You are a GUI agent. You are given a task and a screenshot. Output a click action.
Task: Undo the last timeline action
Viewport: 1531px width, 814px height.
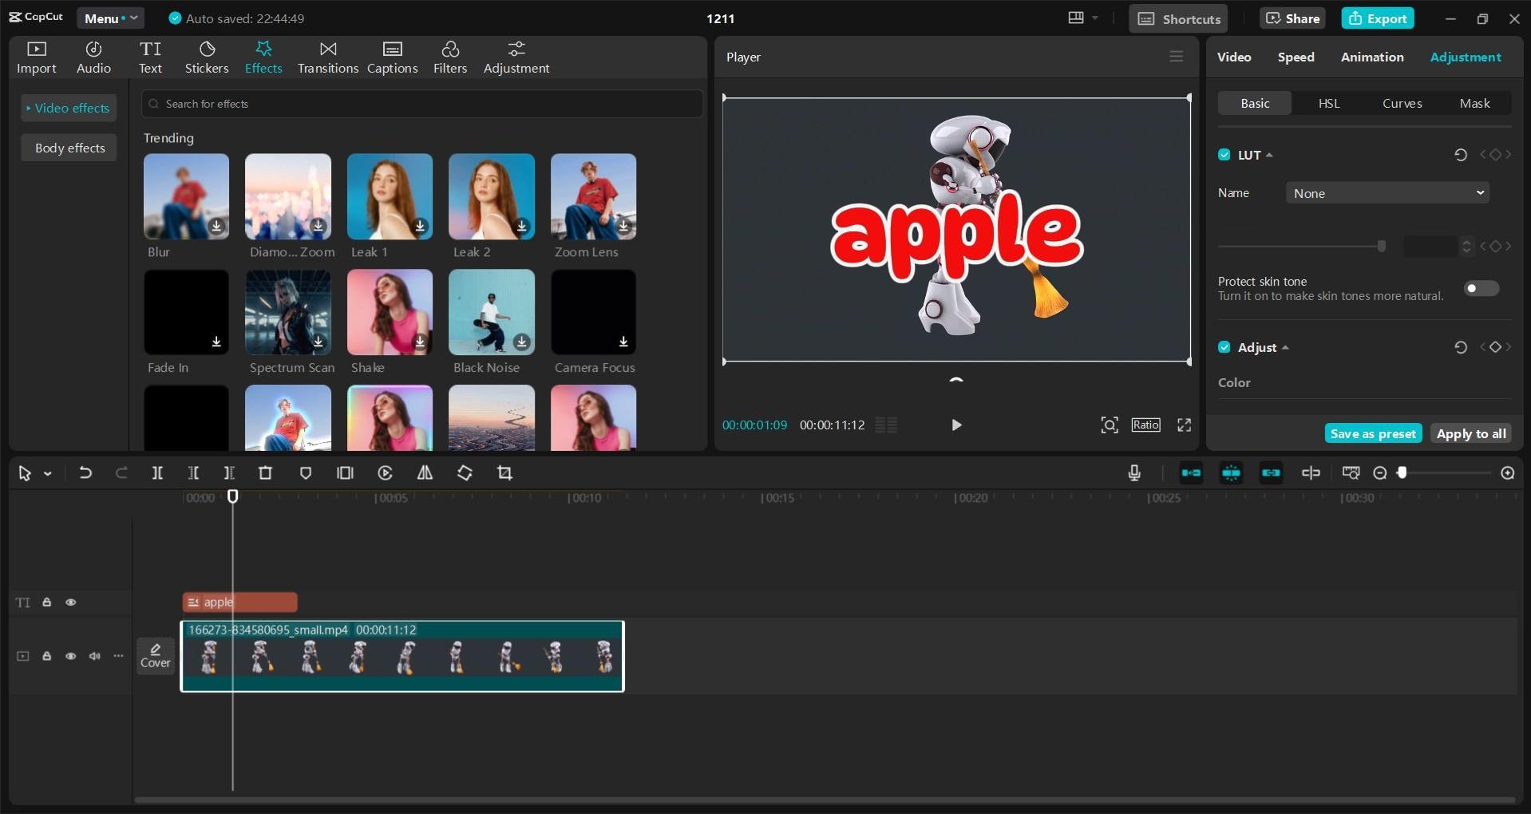(85, 473)
